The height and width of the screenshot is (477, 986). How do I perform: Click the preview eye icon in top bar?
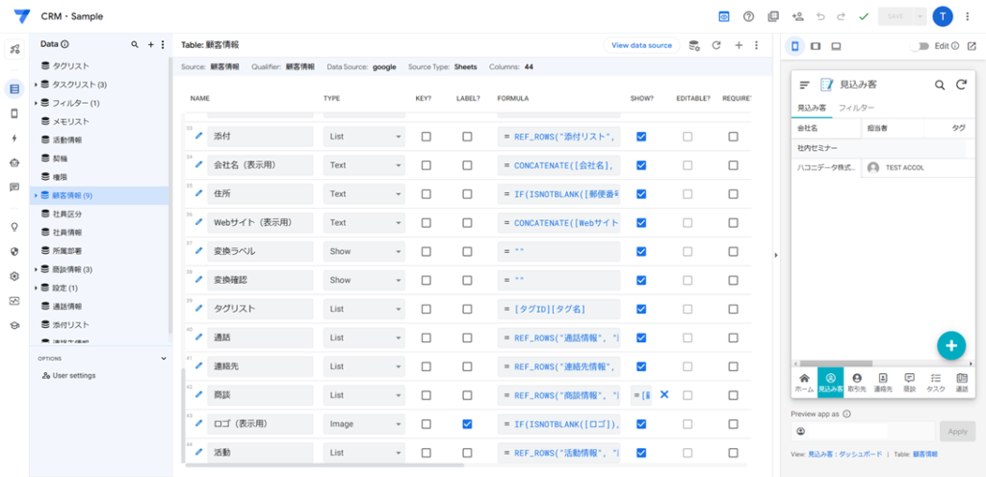click(724, 17)
